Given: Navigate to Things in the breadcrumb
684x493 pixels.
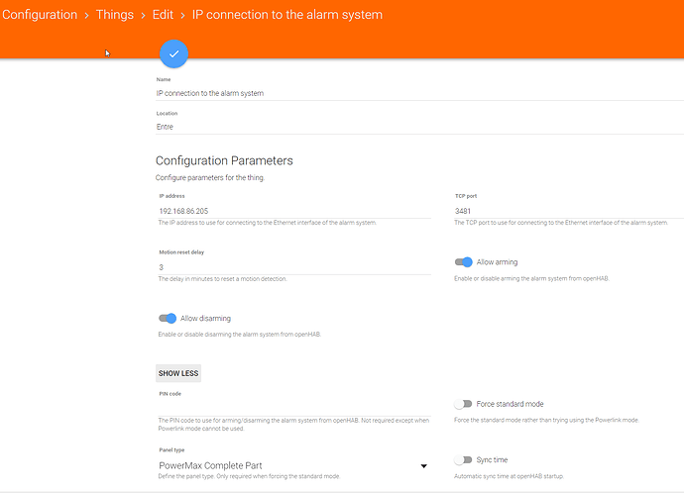Looking at the screenshot, I should coord(115,15).
